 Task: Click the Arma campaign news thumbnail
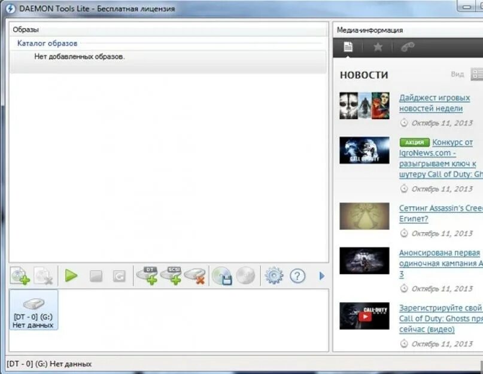[364, 261]
